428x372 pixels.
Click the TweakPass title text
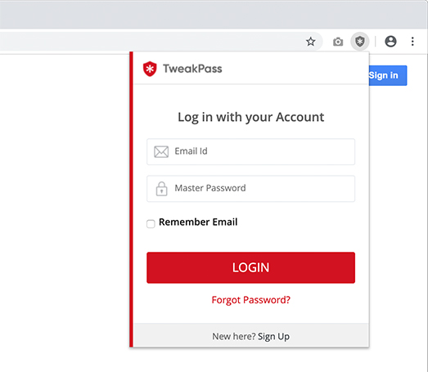click(192, 69)
